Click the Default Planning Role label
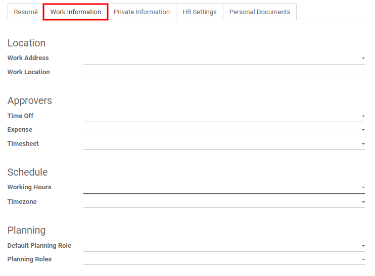Screen dimensions: 375x276 (39, 246)
